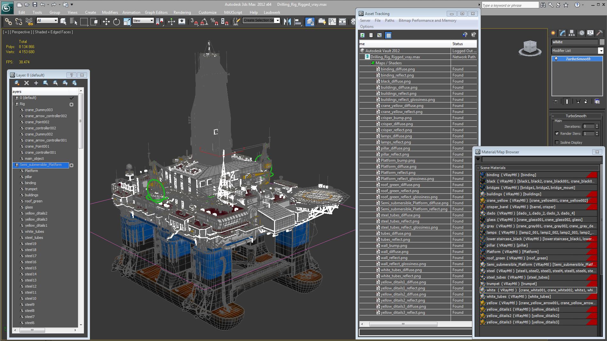Open the Modifiers menu

pos(110,12)
